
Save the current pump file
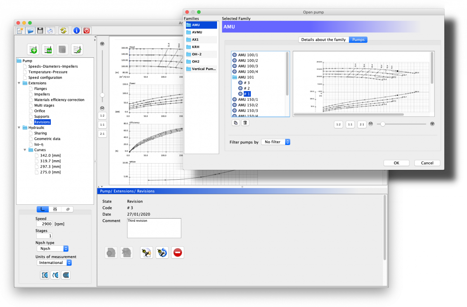click(40, 30)
